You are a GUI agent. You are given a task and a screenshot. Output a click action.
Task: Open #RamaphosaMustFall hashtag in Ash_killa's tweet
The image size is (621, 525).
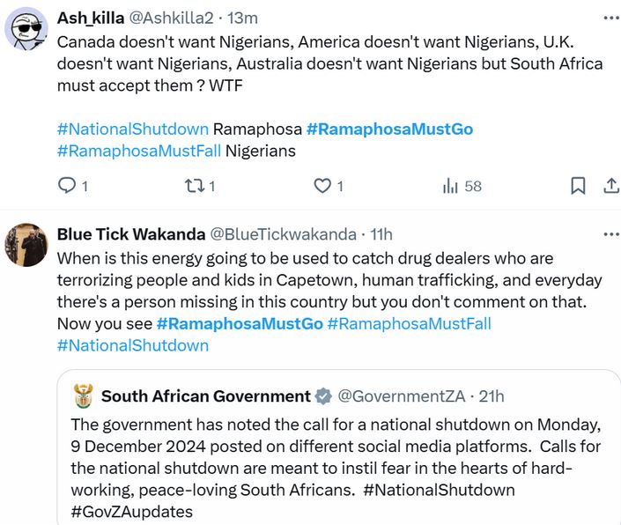pyautogui.click(x=138, y=151)
